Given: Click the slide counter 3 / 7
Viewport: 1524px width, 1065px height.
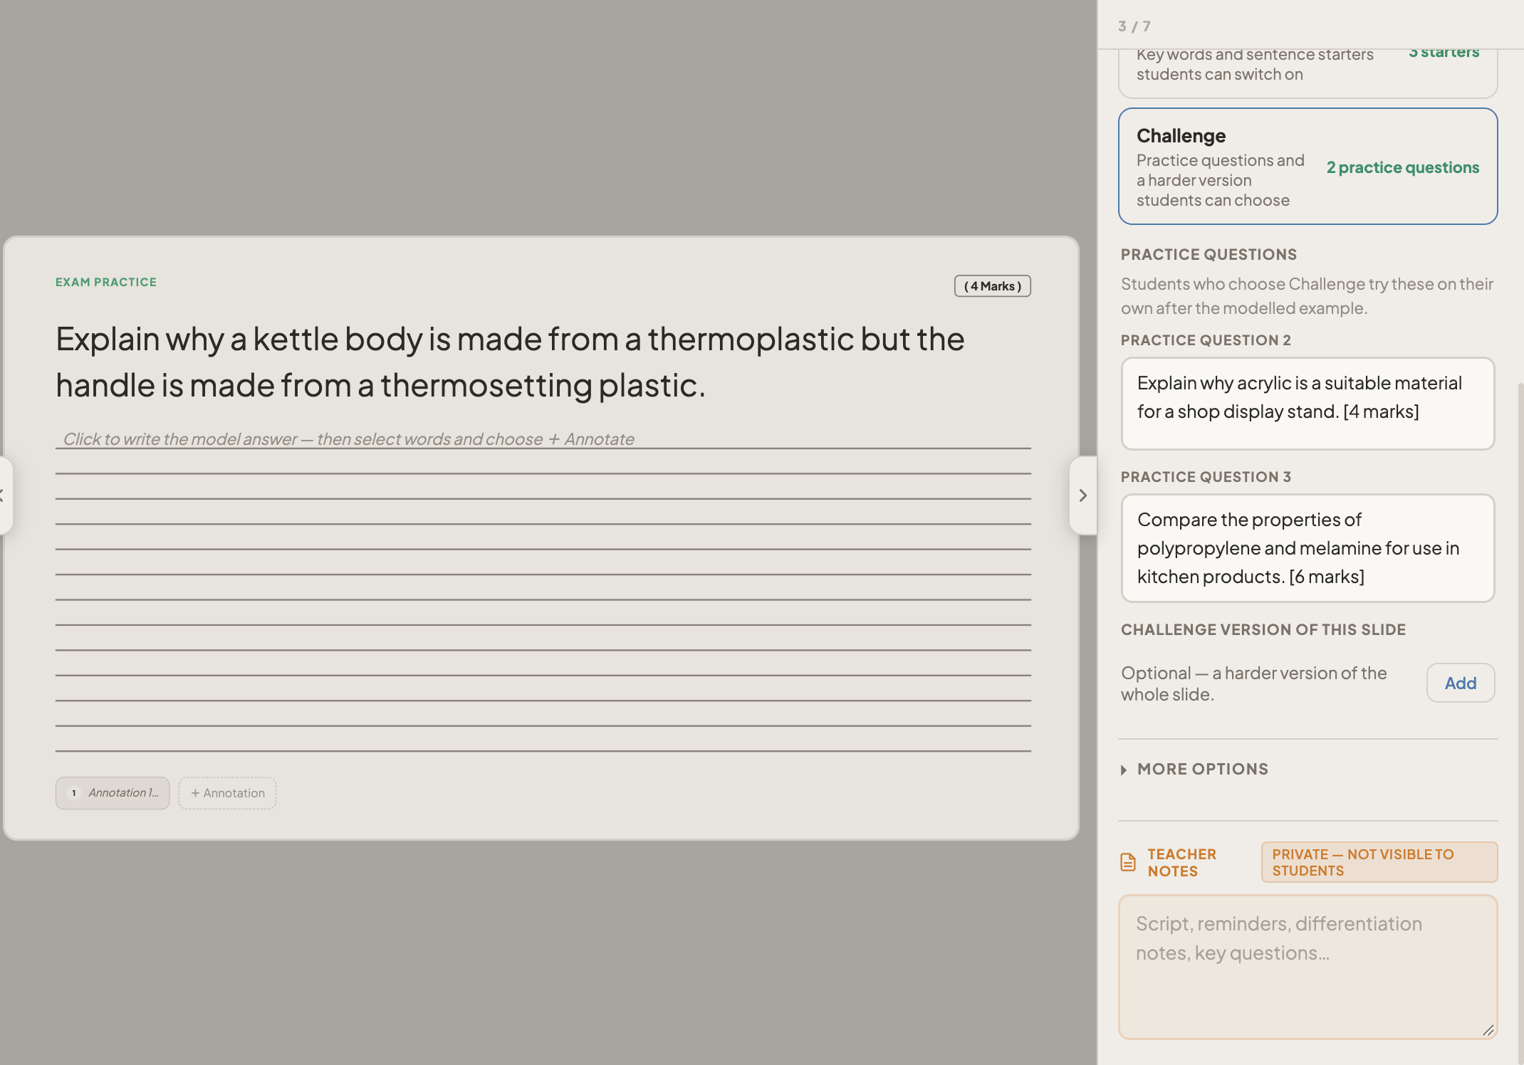Looking at the screenshot, I should click(x=1134, y=26).
